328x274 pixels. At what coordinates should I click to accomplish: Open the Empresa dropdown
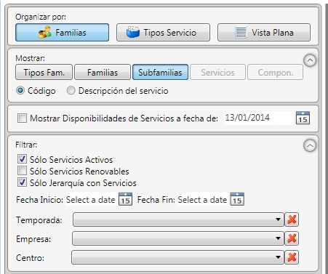pyautogui.click(x=178, y=238)
